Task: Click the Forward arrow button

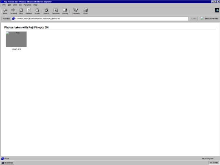Action: pos(13,11)
